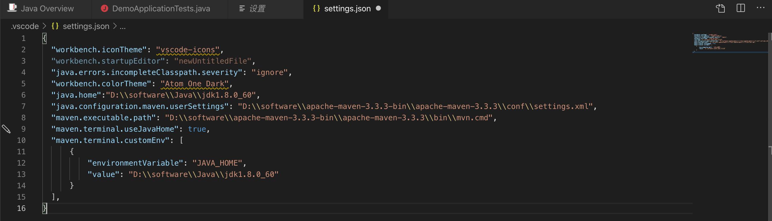Click the "newUntitledFile" value
The width and height of the screenshot is (772, 221).
tap(213, 61)
